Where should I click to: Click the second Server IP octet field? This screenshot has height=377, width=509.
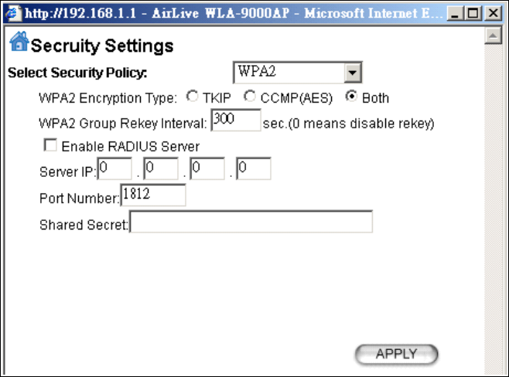point(161,168)
